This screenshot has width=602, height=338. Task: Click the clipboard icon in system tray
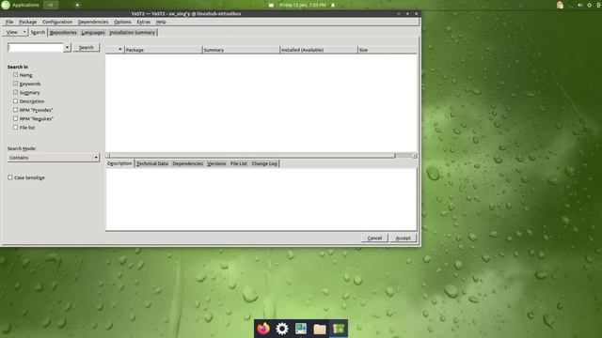pos(561,5)
